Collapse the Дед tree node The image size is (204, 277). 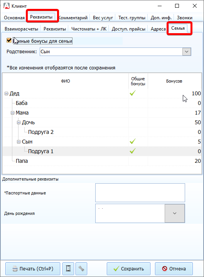[6, 93]
